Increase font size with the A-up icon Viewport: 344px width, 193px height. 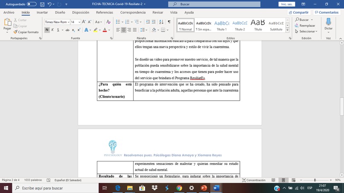pos(84,22)
